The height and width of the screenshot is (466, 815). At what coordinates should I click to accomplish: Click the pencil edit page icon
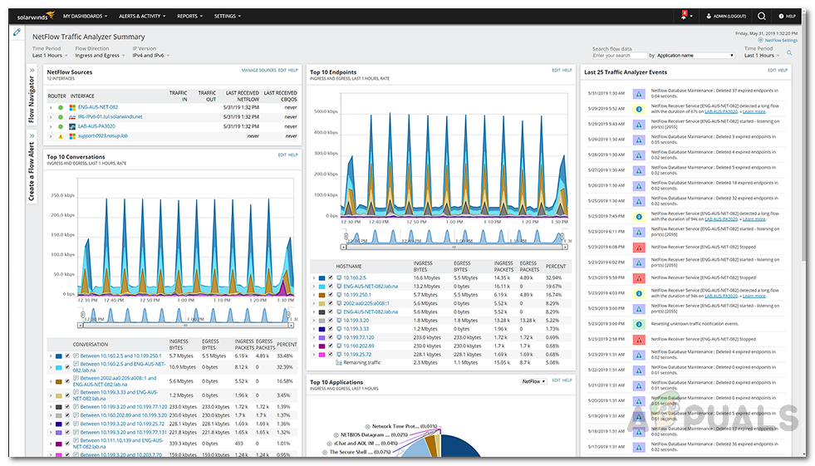click(x=17, y=32)
